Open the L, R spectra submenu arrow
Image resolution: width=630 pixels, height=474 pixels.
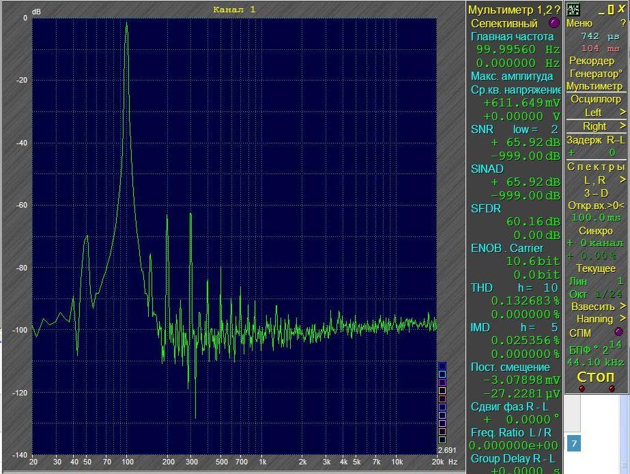(x=622, y=180)
